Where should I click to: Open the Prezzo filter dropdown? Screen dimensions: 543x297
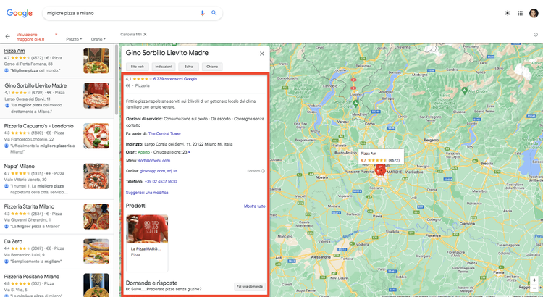(x=74, y=39)
